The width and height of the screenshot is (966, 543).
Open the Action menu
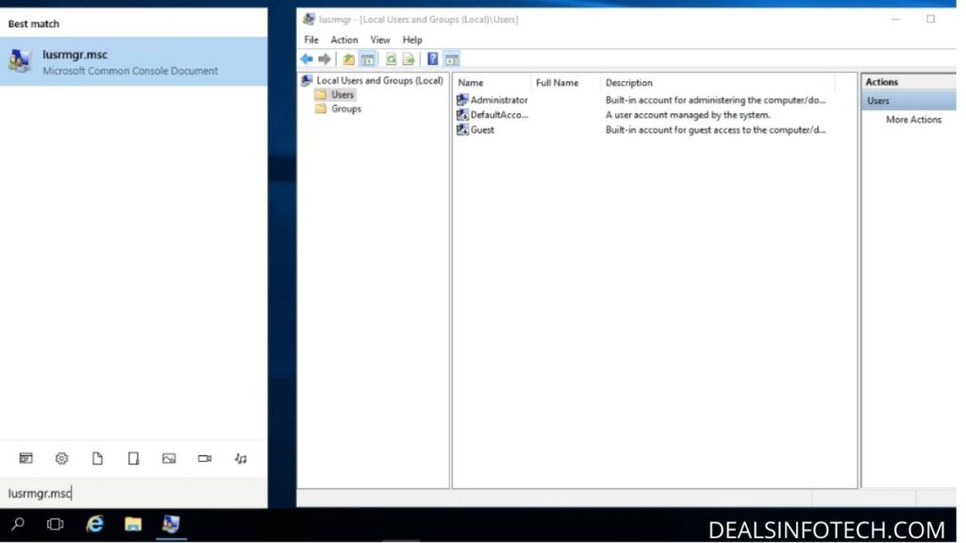click(x=343, y=40)
